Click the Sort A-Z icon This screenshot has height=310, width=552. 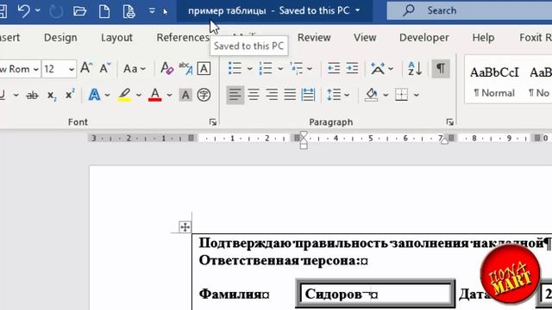click(x=415, y=68)
